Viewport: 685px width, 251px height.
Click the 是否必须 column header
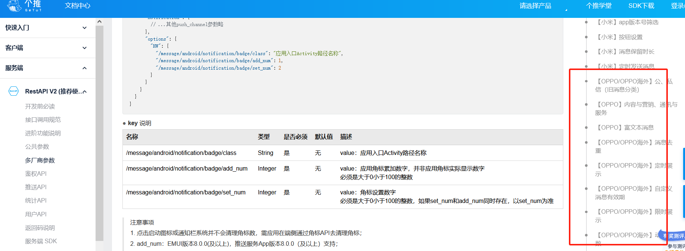tap(296, 137)
